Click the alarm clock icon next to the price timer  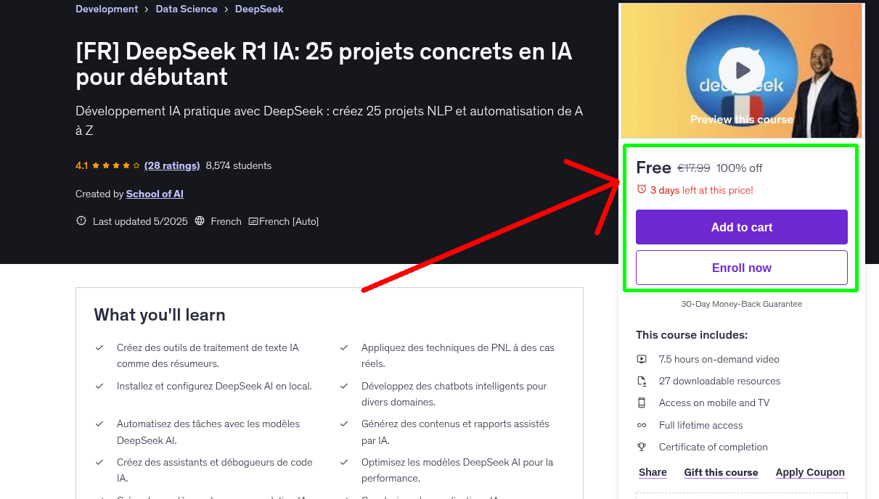(x=642, y=189)
